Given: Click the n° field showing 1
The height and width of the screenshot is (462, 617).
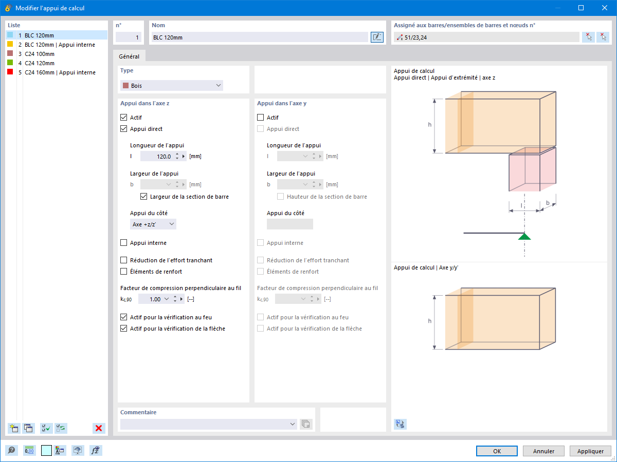Looking at the screenshot, I should (x=128, y=37).
